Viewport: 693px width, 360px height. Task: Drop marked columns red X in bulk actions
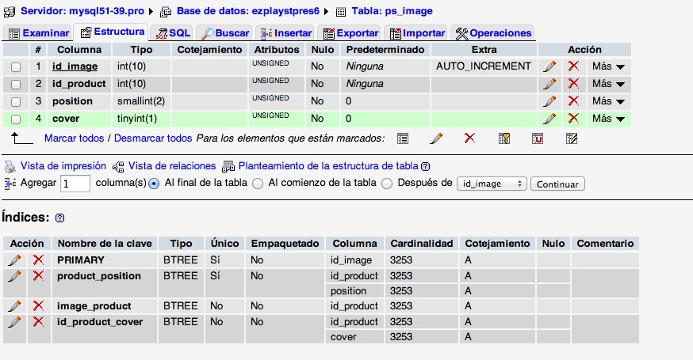[x=470, y=138]
